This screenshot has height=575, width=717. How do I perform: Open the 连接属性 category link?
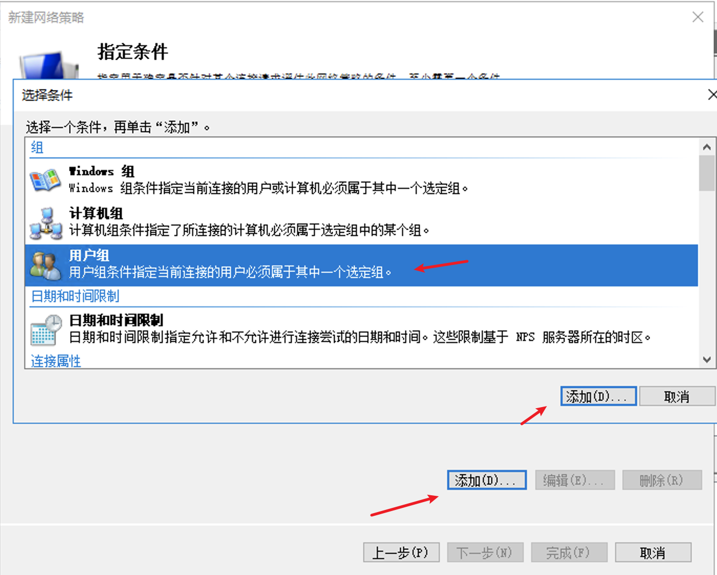tap(55, 361)
